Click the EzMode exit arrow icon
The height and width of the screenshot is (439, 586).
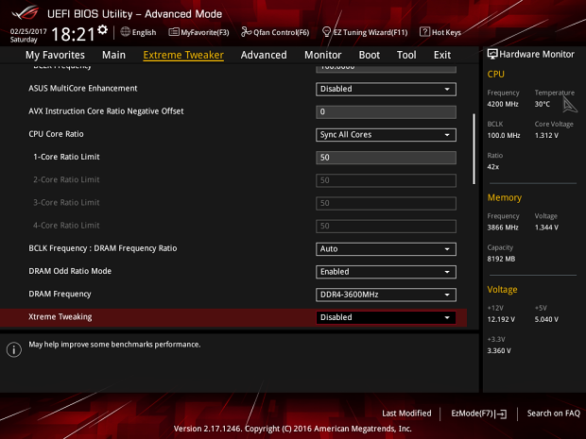[x=501, y=414]
